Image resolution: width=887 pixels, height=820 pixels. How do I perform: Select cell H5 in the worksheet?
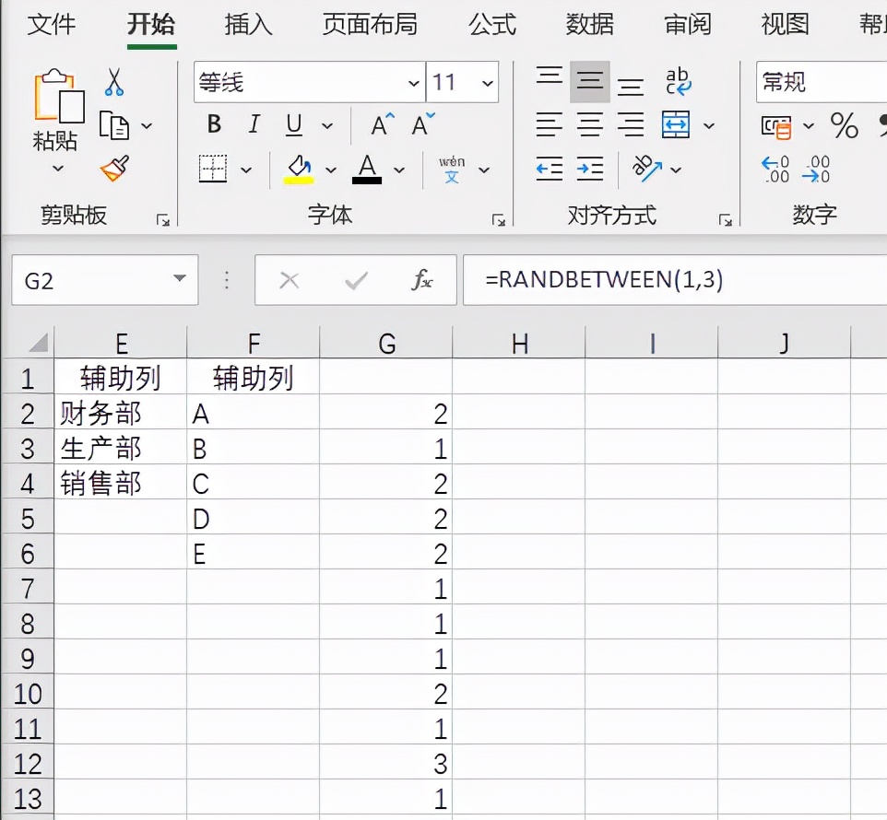click(x=519, y=518)
